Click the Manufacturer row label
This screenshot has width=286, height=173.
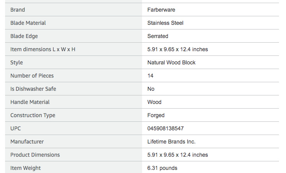(x=27, y=142)
